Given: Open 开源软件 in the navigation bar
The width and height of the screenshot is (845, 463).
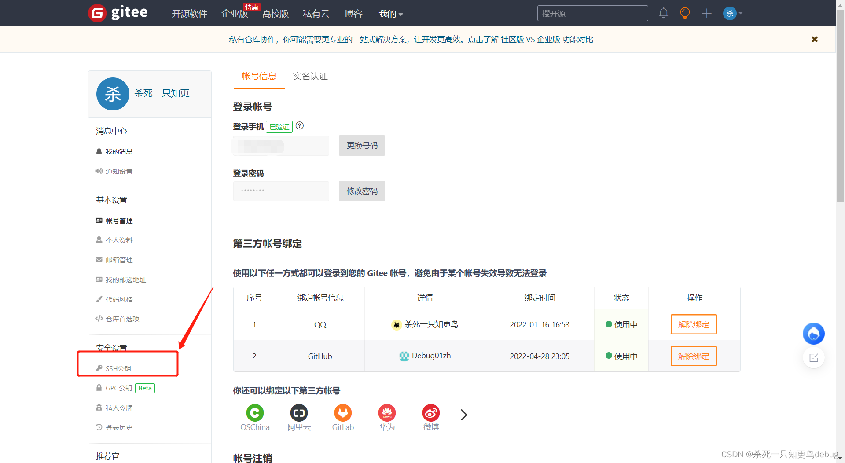Looking at the screenshot, I should pyautogui.click(x=189, y=14).
